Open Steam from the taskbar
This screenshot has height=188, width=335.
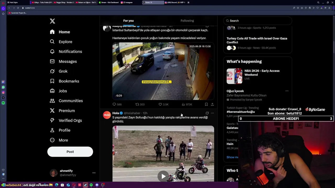pos(85,185)
